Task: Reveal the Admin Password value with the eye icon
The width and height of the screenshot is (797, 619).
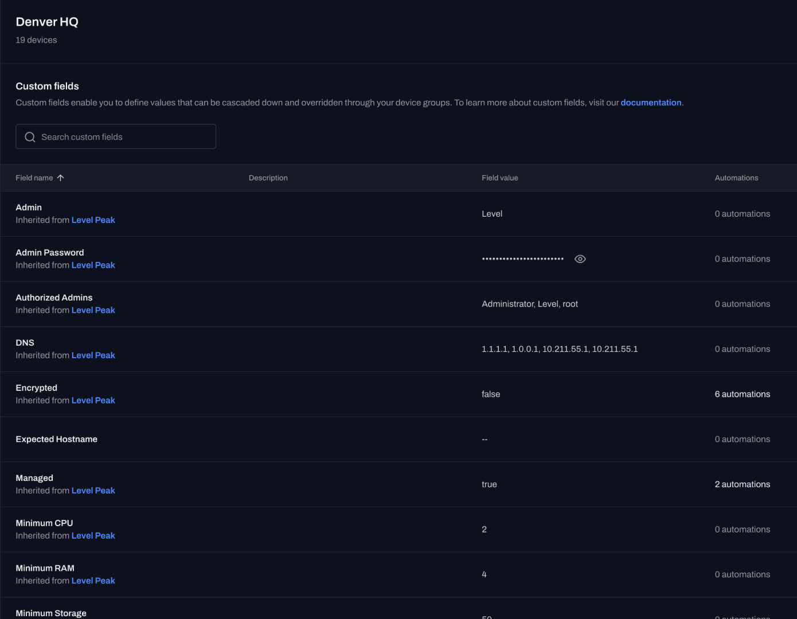Action: [580, 259]
